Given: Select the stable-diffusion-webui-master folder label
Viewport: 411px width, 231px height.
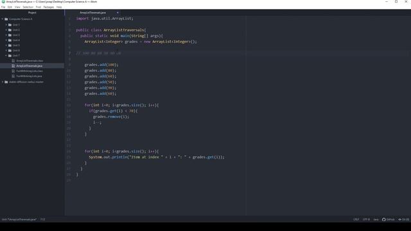Looking at the screenshot, I should pos(26,82).
